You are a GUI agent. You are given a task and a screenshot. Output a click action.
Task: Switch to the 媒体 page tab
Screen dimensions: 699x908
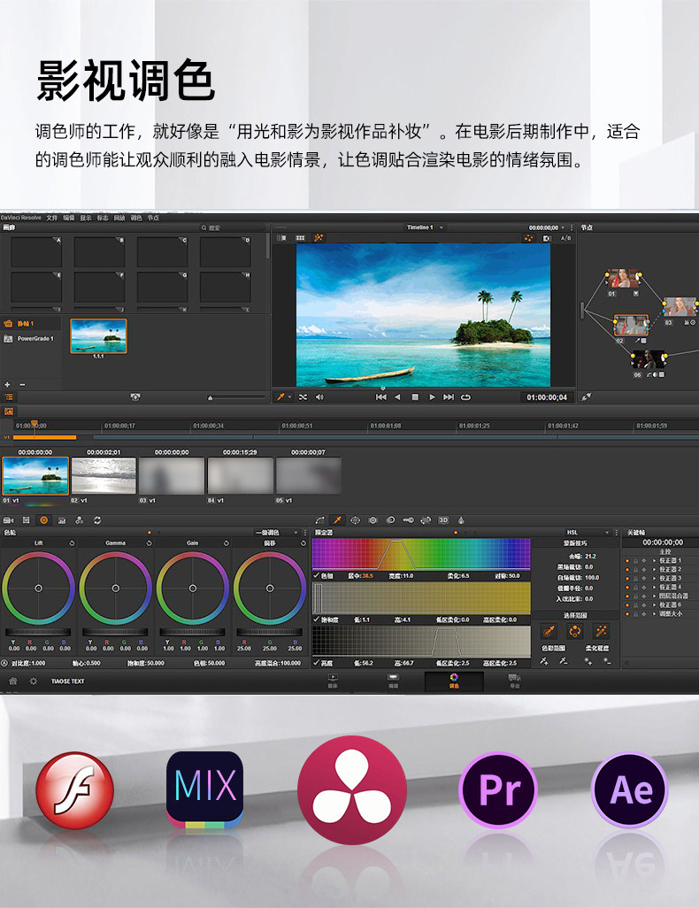click(333, 681)
